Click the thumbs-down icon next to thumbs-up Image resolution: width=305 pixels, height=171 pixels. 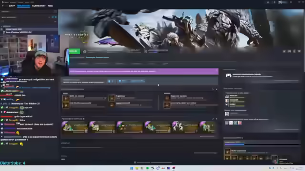(x=112, y=81)
